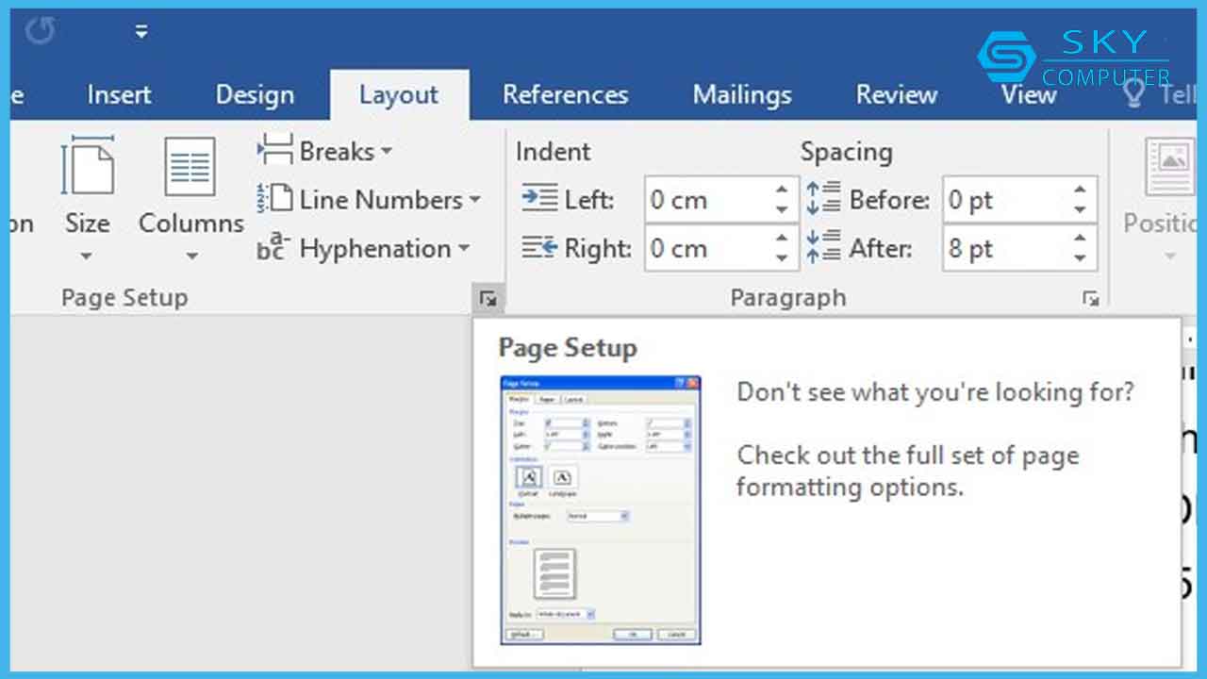The width and height of the screenshot is (1207, 679).
Task: Decrease Spacing After with down arrow
Action: [1080, 259]
